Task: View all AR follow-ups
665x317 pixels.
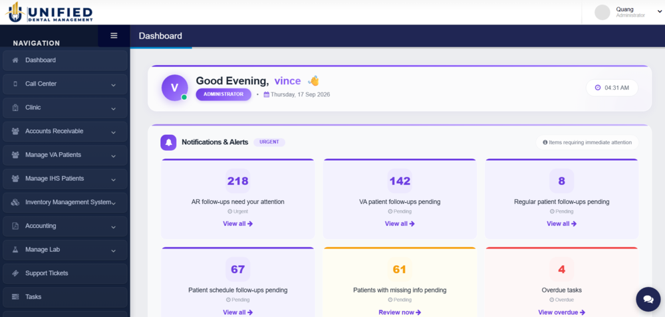Action: click(238, 224)
